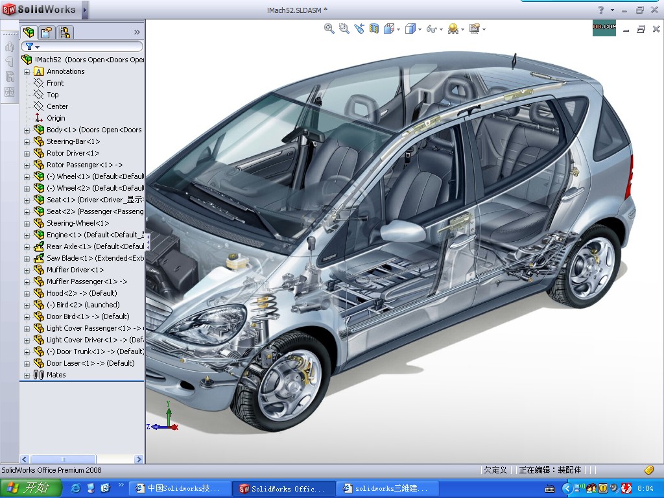Select Muffler Passenger<1> in the tree
The height and width of the screenshot is (498, 664).
(86, 281)
